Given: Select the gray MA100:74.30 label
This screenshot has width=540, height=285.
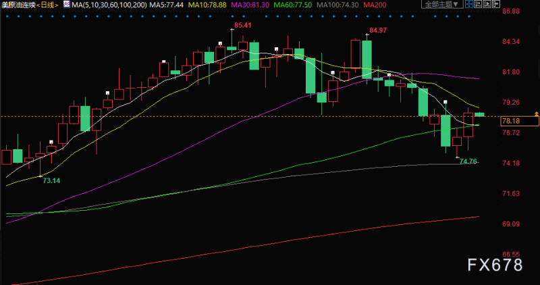Looking at the screenshot, I should [337, 5].
